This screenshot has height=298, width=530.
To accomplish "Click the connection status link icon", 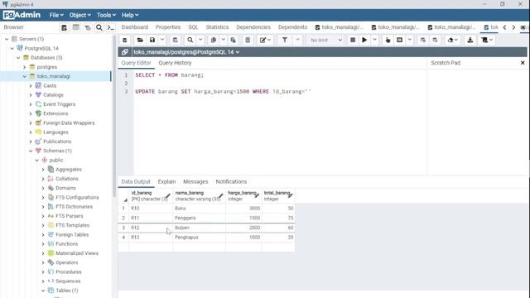I will pos(125,52).
